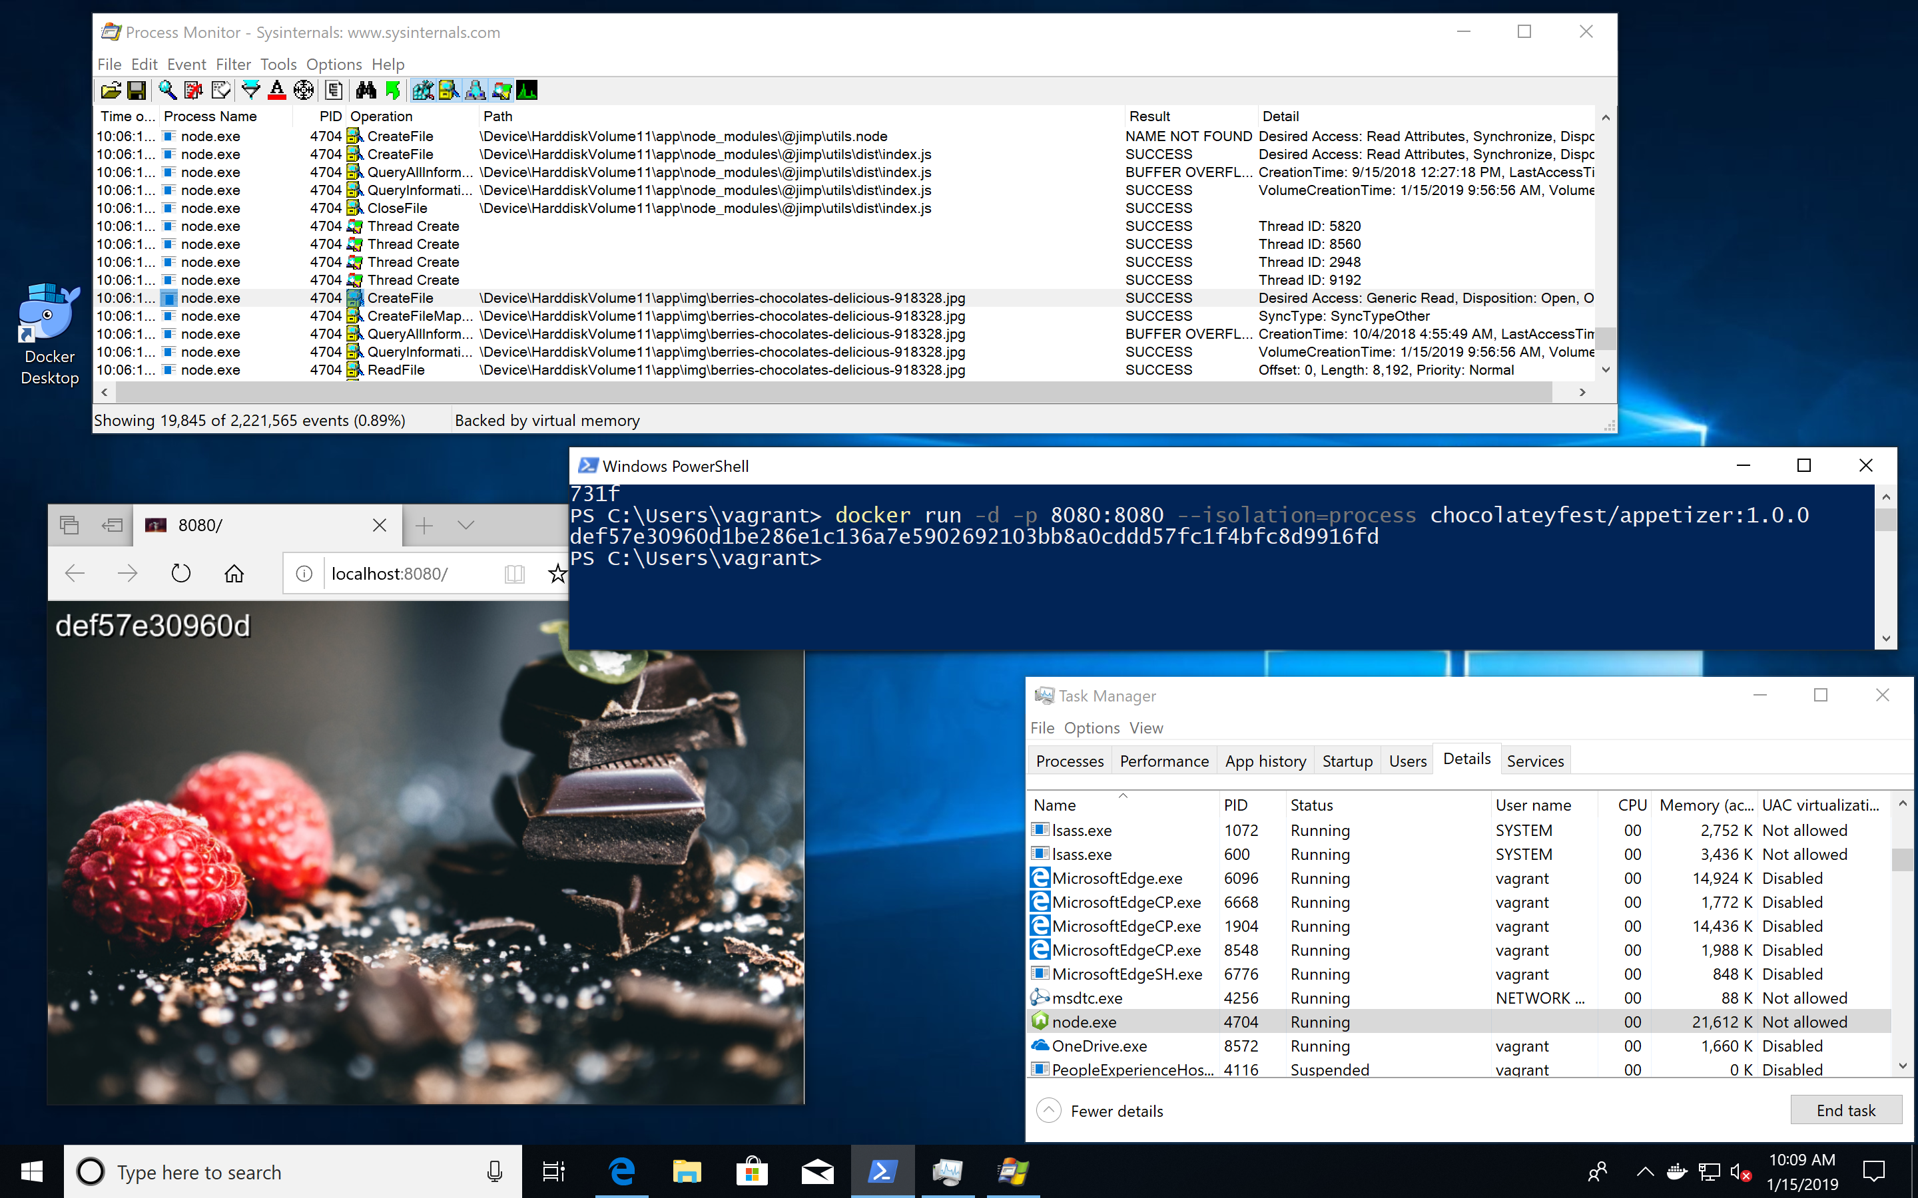The width and height of the screenshot is (1918, 1198).
Task: Click the localhost:8080 address bar in Edge
Action: pyautogui.click(x=387, y=573)
